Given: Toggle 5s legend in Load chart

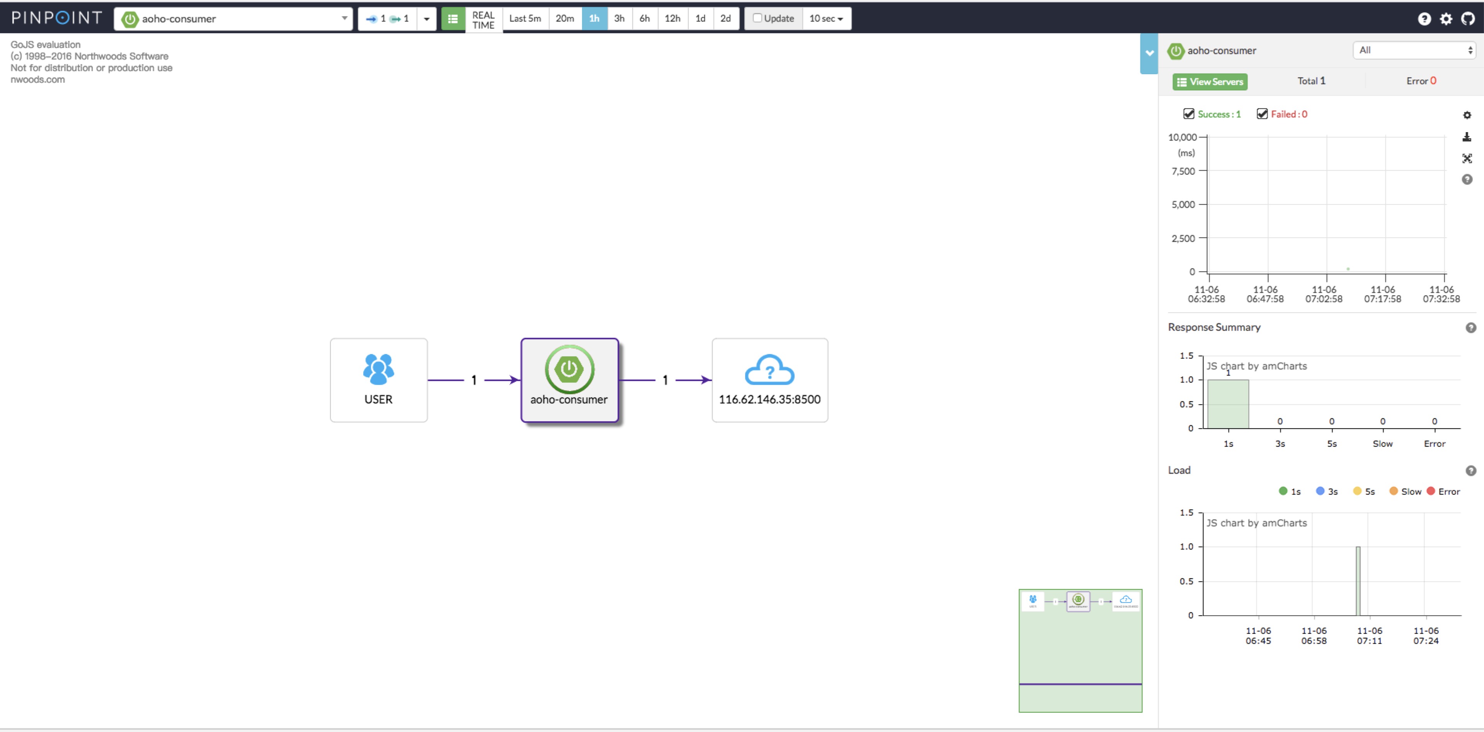Looking at the screenshot, I should (1363, 491).
